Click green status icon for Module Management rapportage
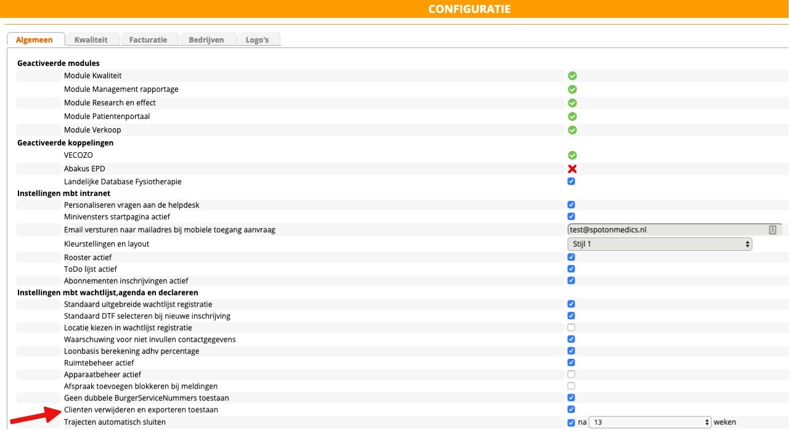This screenshot has height=431, width=789. [572, 89]
